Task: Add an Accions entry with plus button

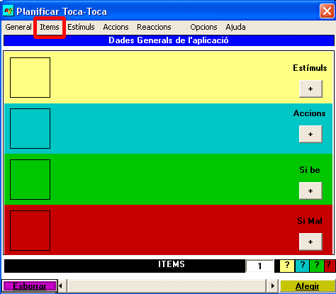Action: [310, 134]
